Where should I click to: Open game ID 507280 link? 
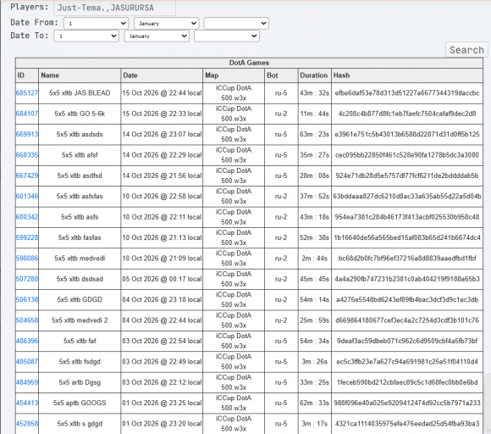(27, 279)
